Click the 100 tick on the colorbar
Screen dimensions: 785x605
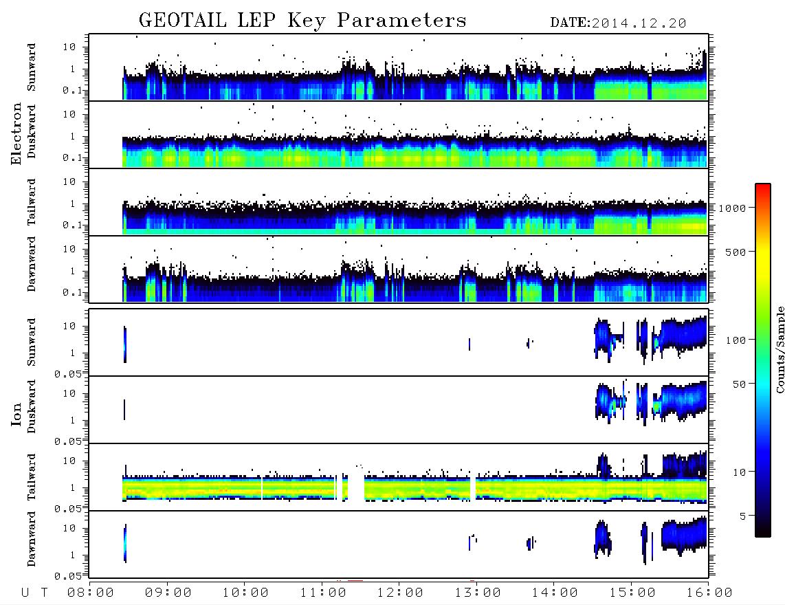[736, 340]
